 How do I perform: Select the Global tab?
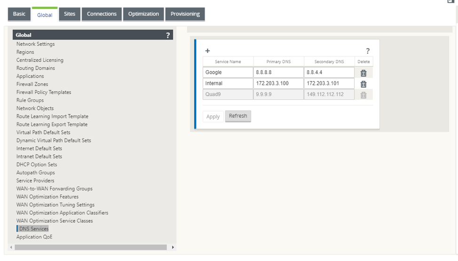(45, 15)
